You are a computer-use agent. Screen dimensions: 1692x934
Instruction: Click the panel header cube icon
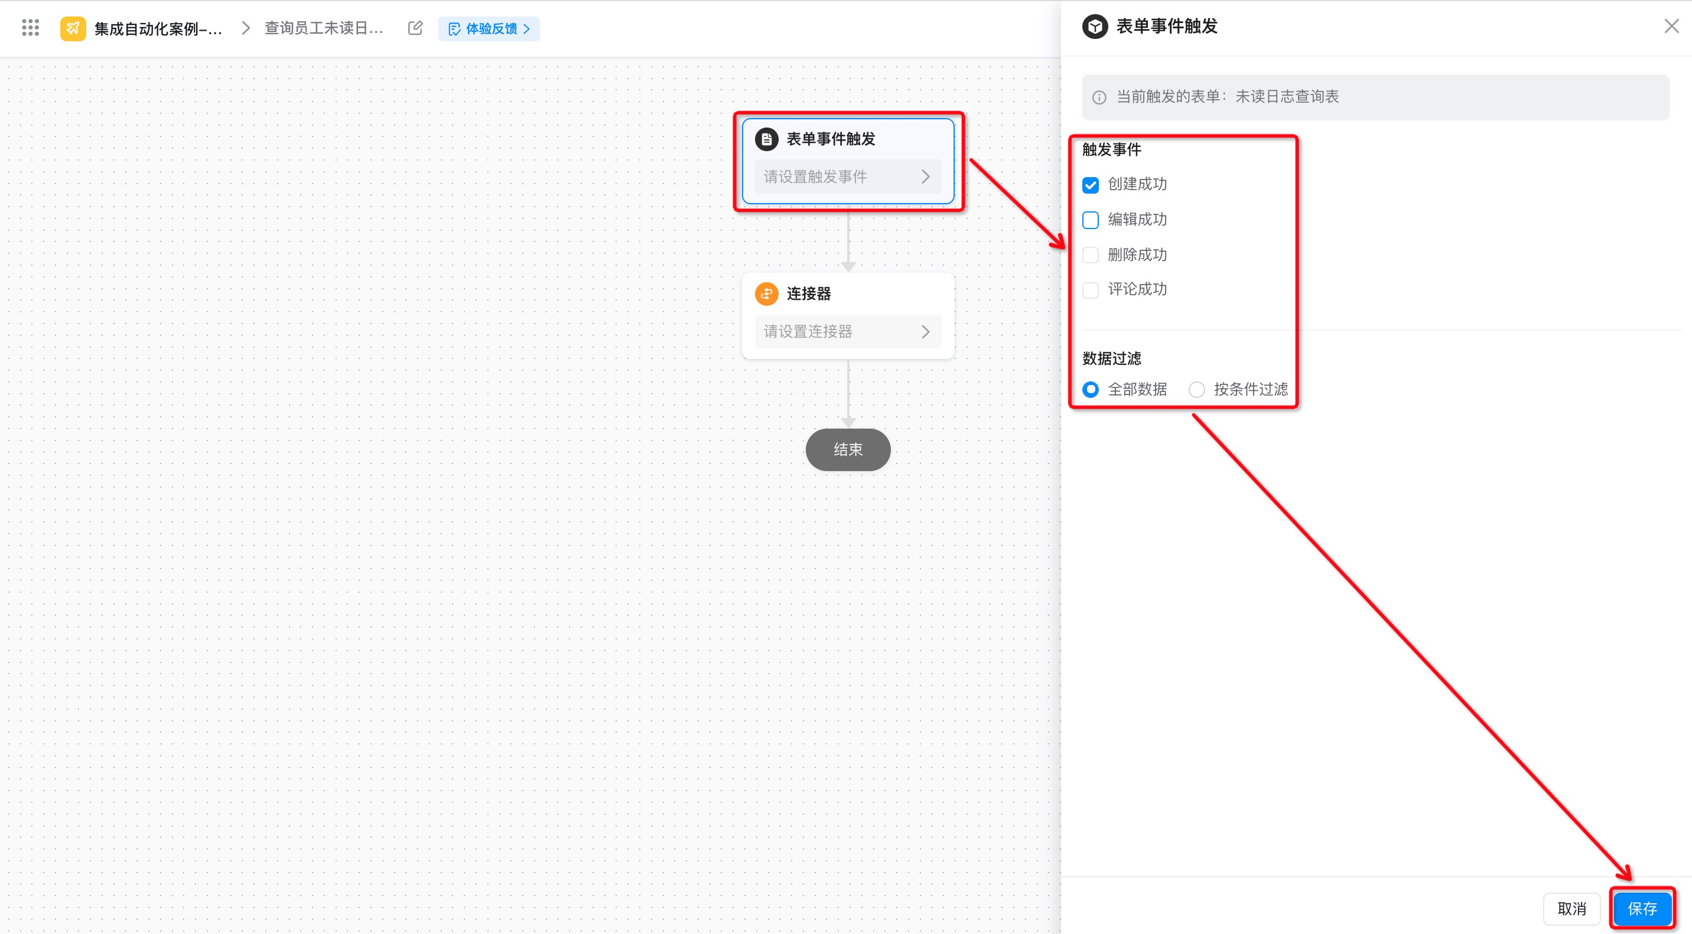point(1095,27)
